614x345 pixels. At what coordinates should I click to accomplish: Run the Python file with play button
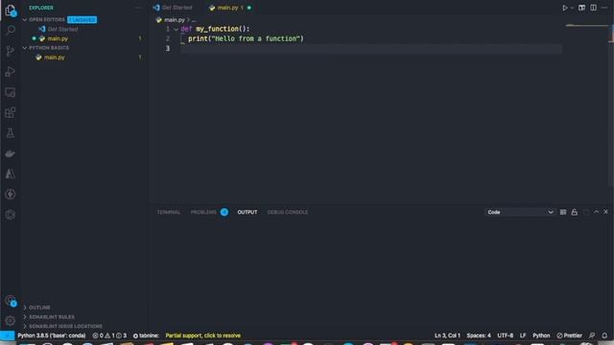click(x=565, y=8)
